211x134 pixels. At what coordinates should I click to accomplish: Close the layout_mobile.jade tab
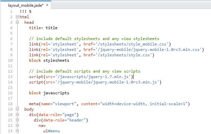(47, 5)
